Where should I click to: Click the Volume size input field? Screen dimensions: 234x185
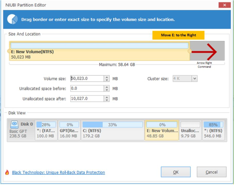click(87, 79)
